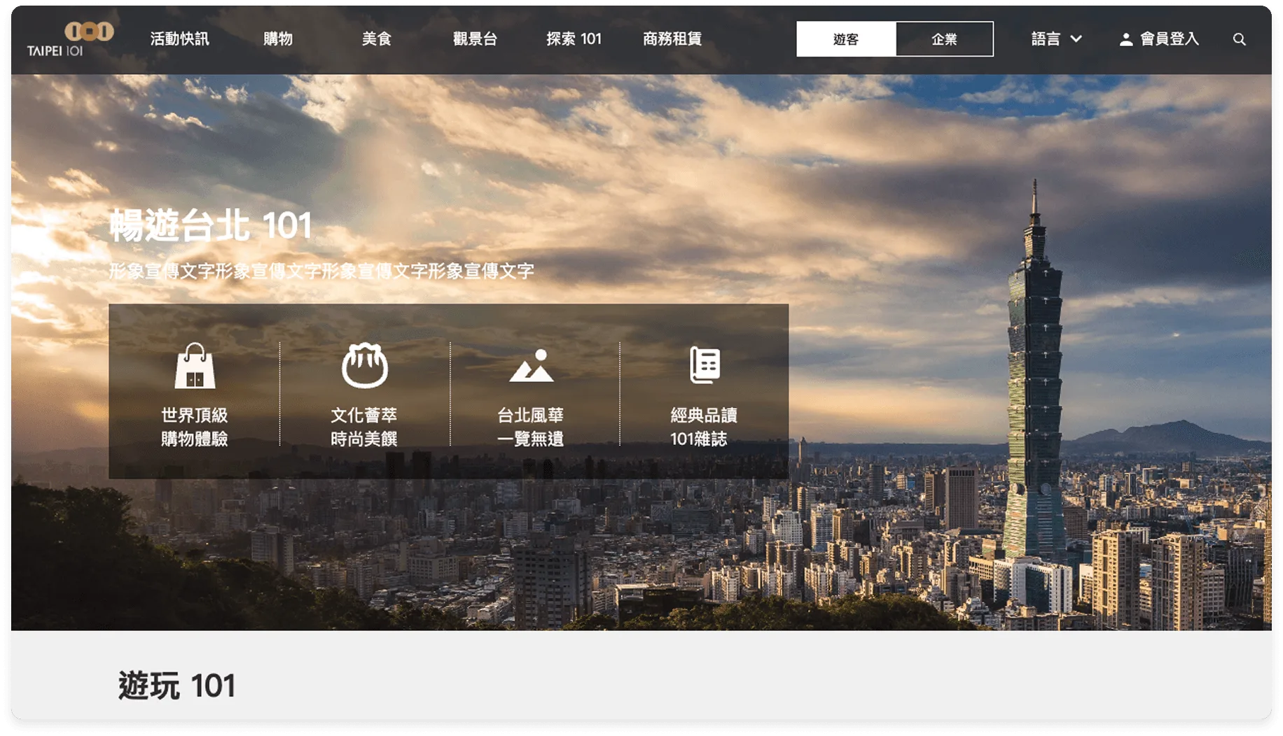The image size is (1283, 736).
Task: Select the 101 magazine document icon
Action: [704, 365]
